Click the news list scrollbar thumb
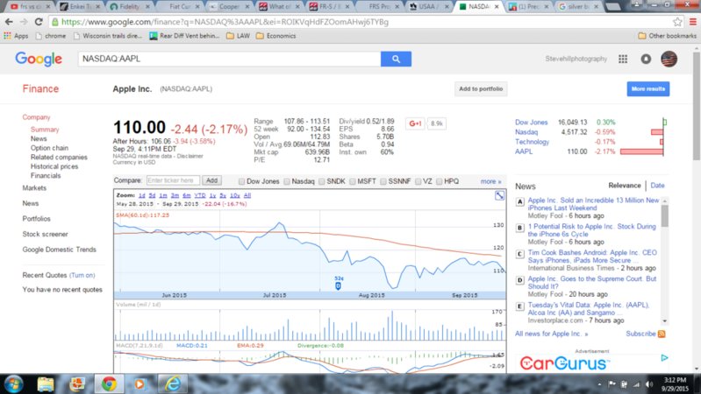Screen dimensions: 701x394 (665, 216)
